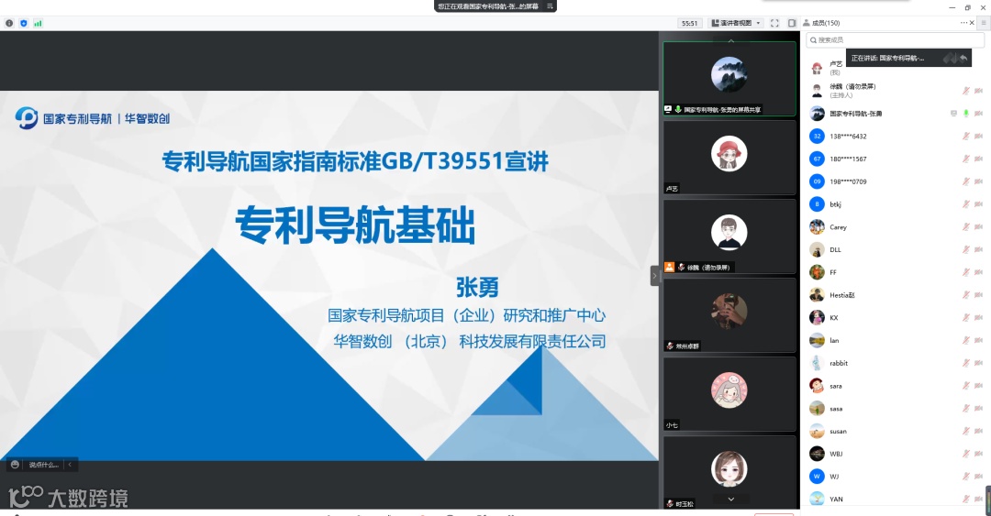Screen dimensions: 991x516
Task: Click the camera-off icon for sara
Action: 978,386
